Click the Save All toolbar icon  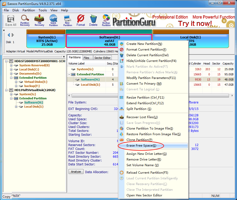point(11,21)
